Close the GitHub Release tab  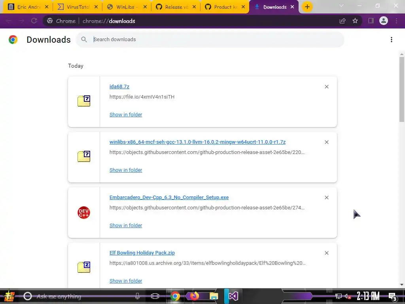point(194,7)
